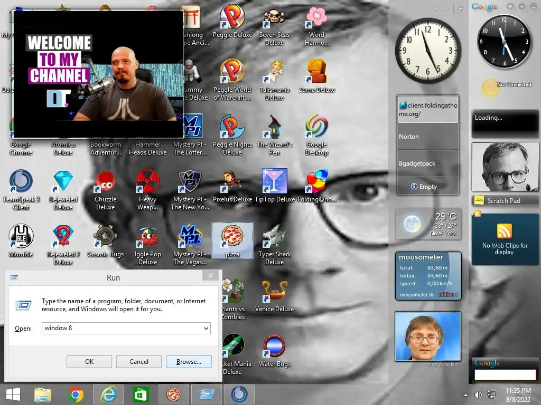
Task: Open Internet Explorer on the taskbar
Action: click(108, 394)
